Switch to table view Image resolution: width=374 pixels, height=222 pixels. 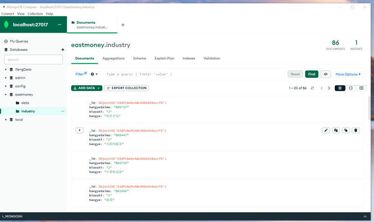tap(361, 88)
